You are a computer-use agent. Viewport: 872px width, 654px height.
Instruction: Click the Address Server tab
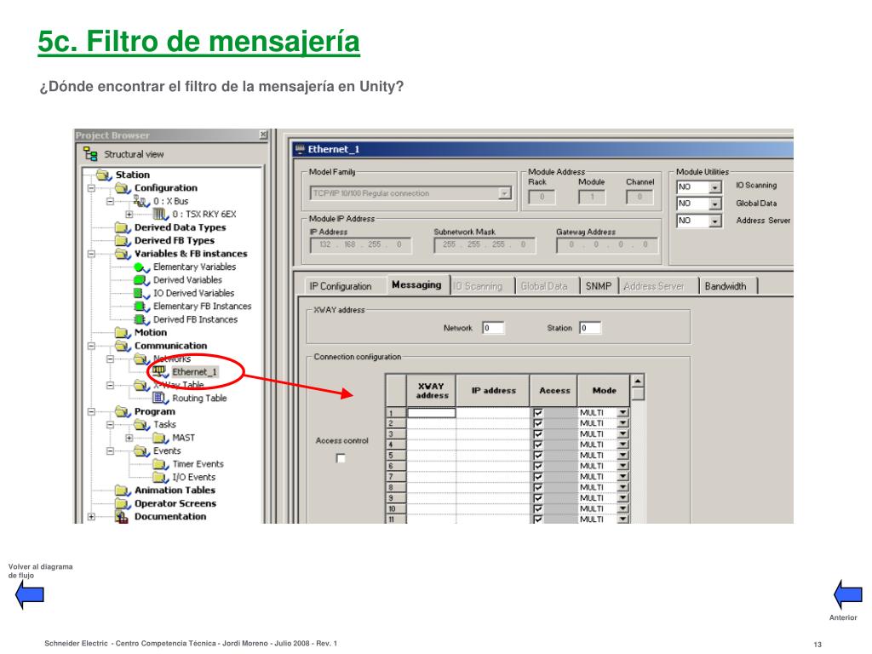(x=653, y=286)
